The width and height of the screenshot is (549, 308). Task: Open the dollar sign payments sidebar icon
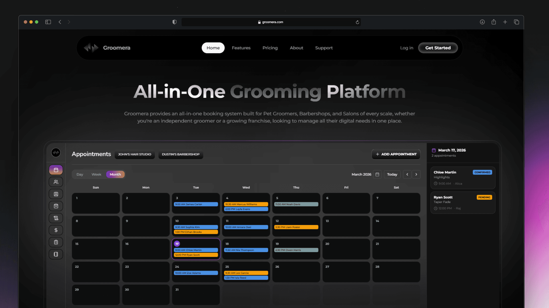pos(56,230)
